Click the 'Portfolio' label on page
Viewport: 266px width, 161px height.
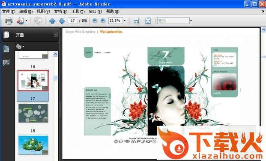(98, 53)
